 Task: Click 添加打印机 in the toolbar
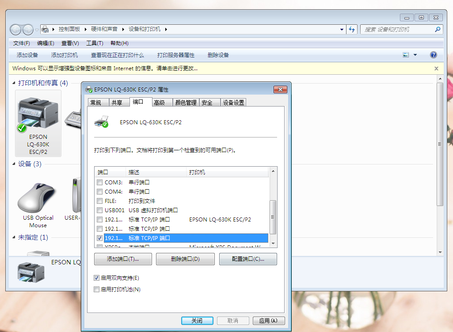tap(65, 55)
